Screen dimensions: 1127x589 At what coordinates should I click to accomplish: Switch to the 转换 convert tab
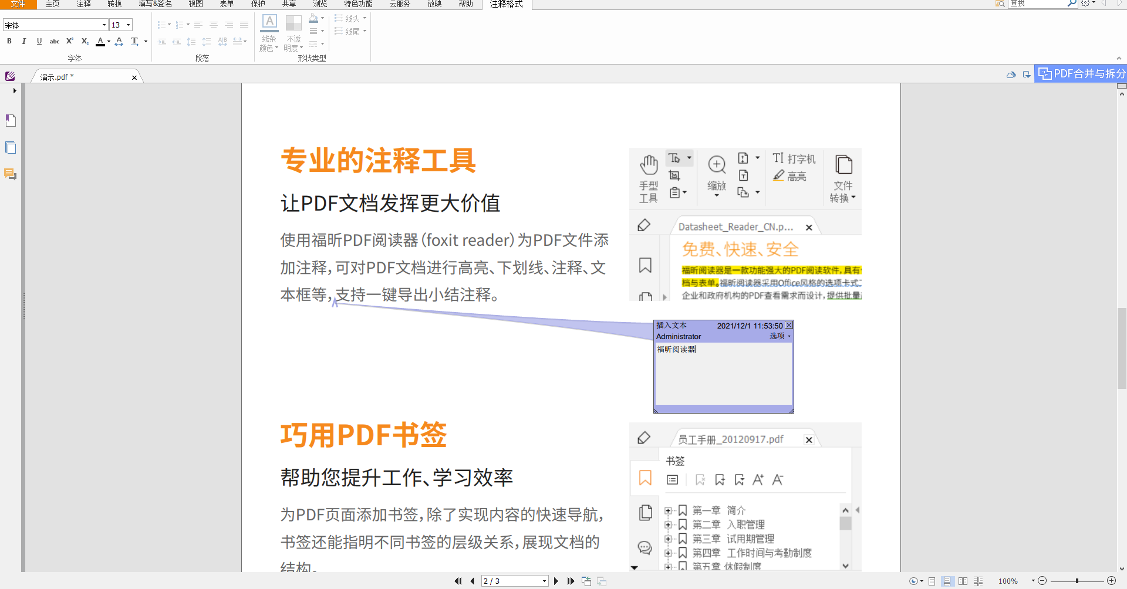tap(115, 4)
